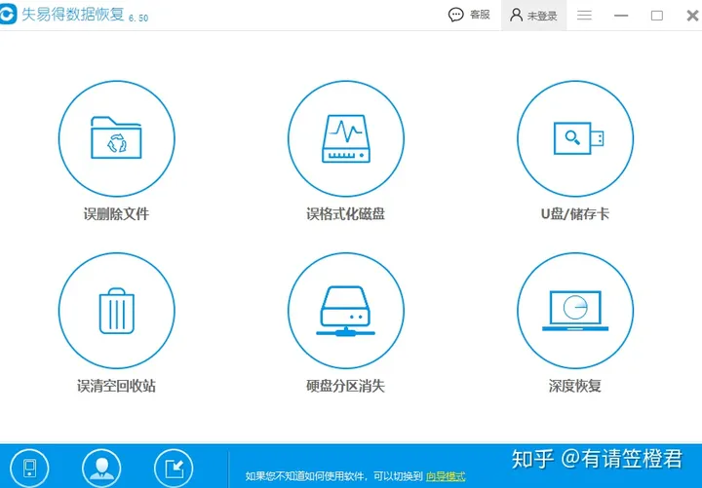Click the app logo in title bar
The width and height of the screenshot is (702, 488).
point(11,15)
